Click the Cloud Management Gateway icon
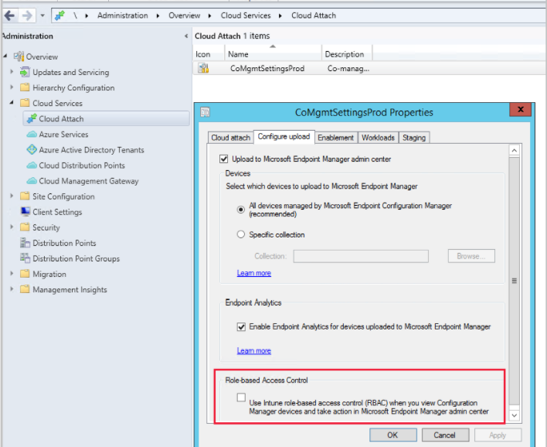 pos(32,180)
